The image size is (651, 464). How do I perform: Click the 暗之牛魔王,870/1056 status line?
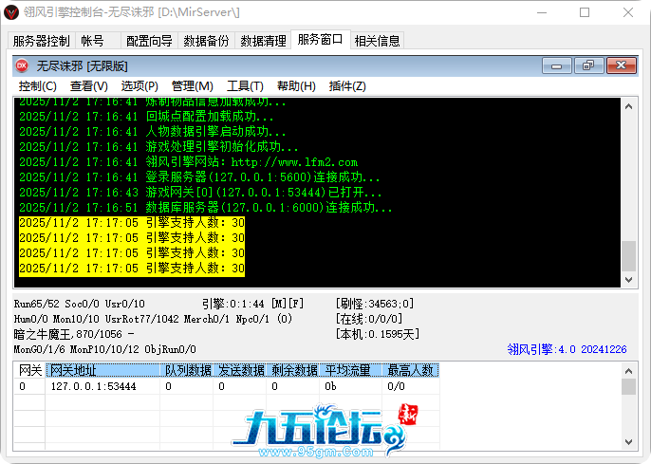pyautogui.click(x=74, y=334)
